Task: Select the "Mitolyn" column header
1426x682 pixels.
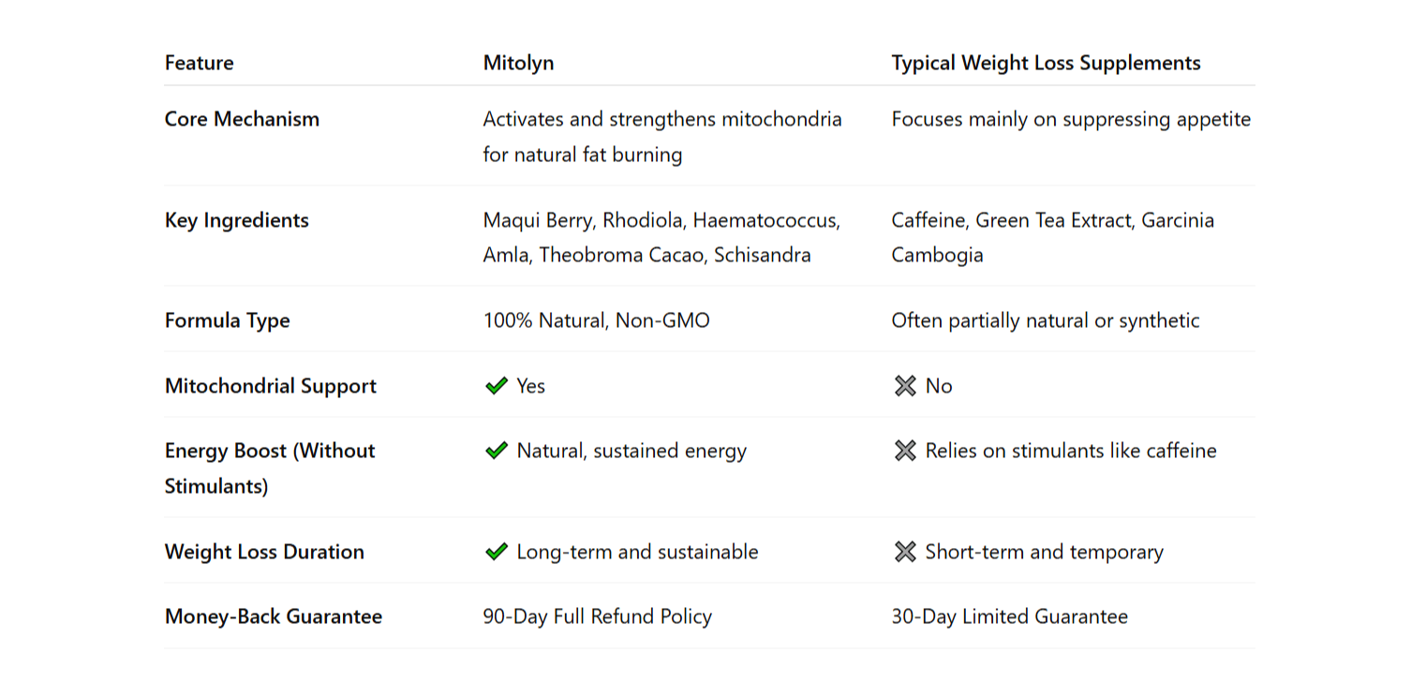Action: (x=518, y=63)
